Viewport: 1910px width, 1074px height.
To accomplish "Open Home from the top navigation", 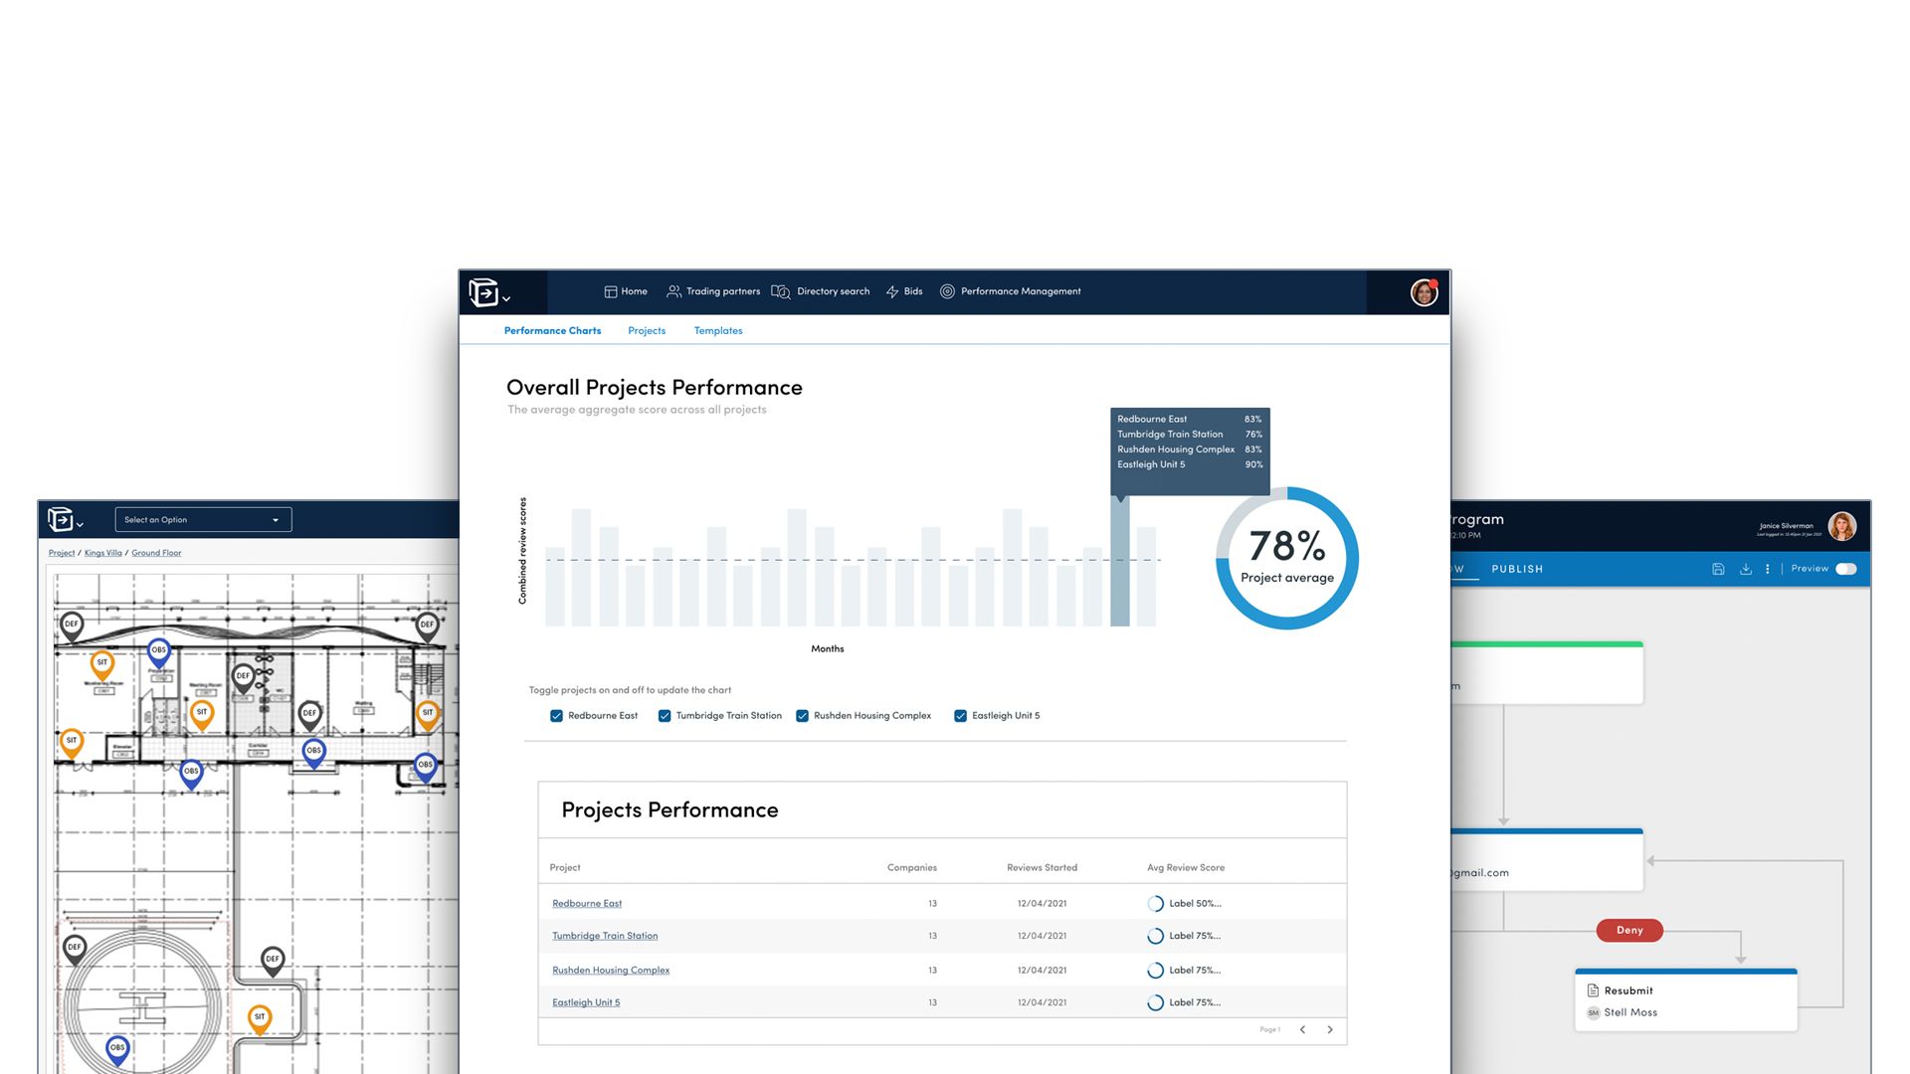I will click(626, 291).
